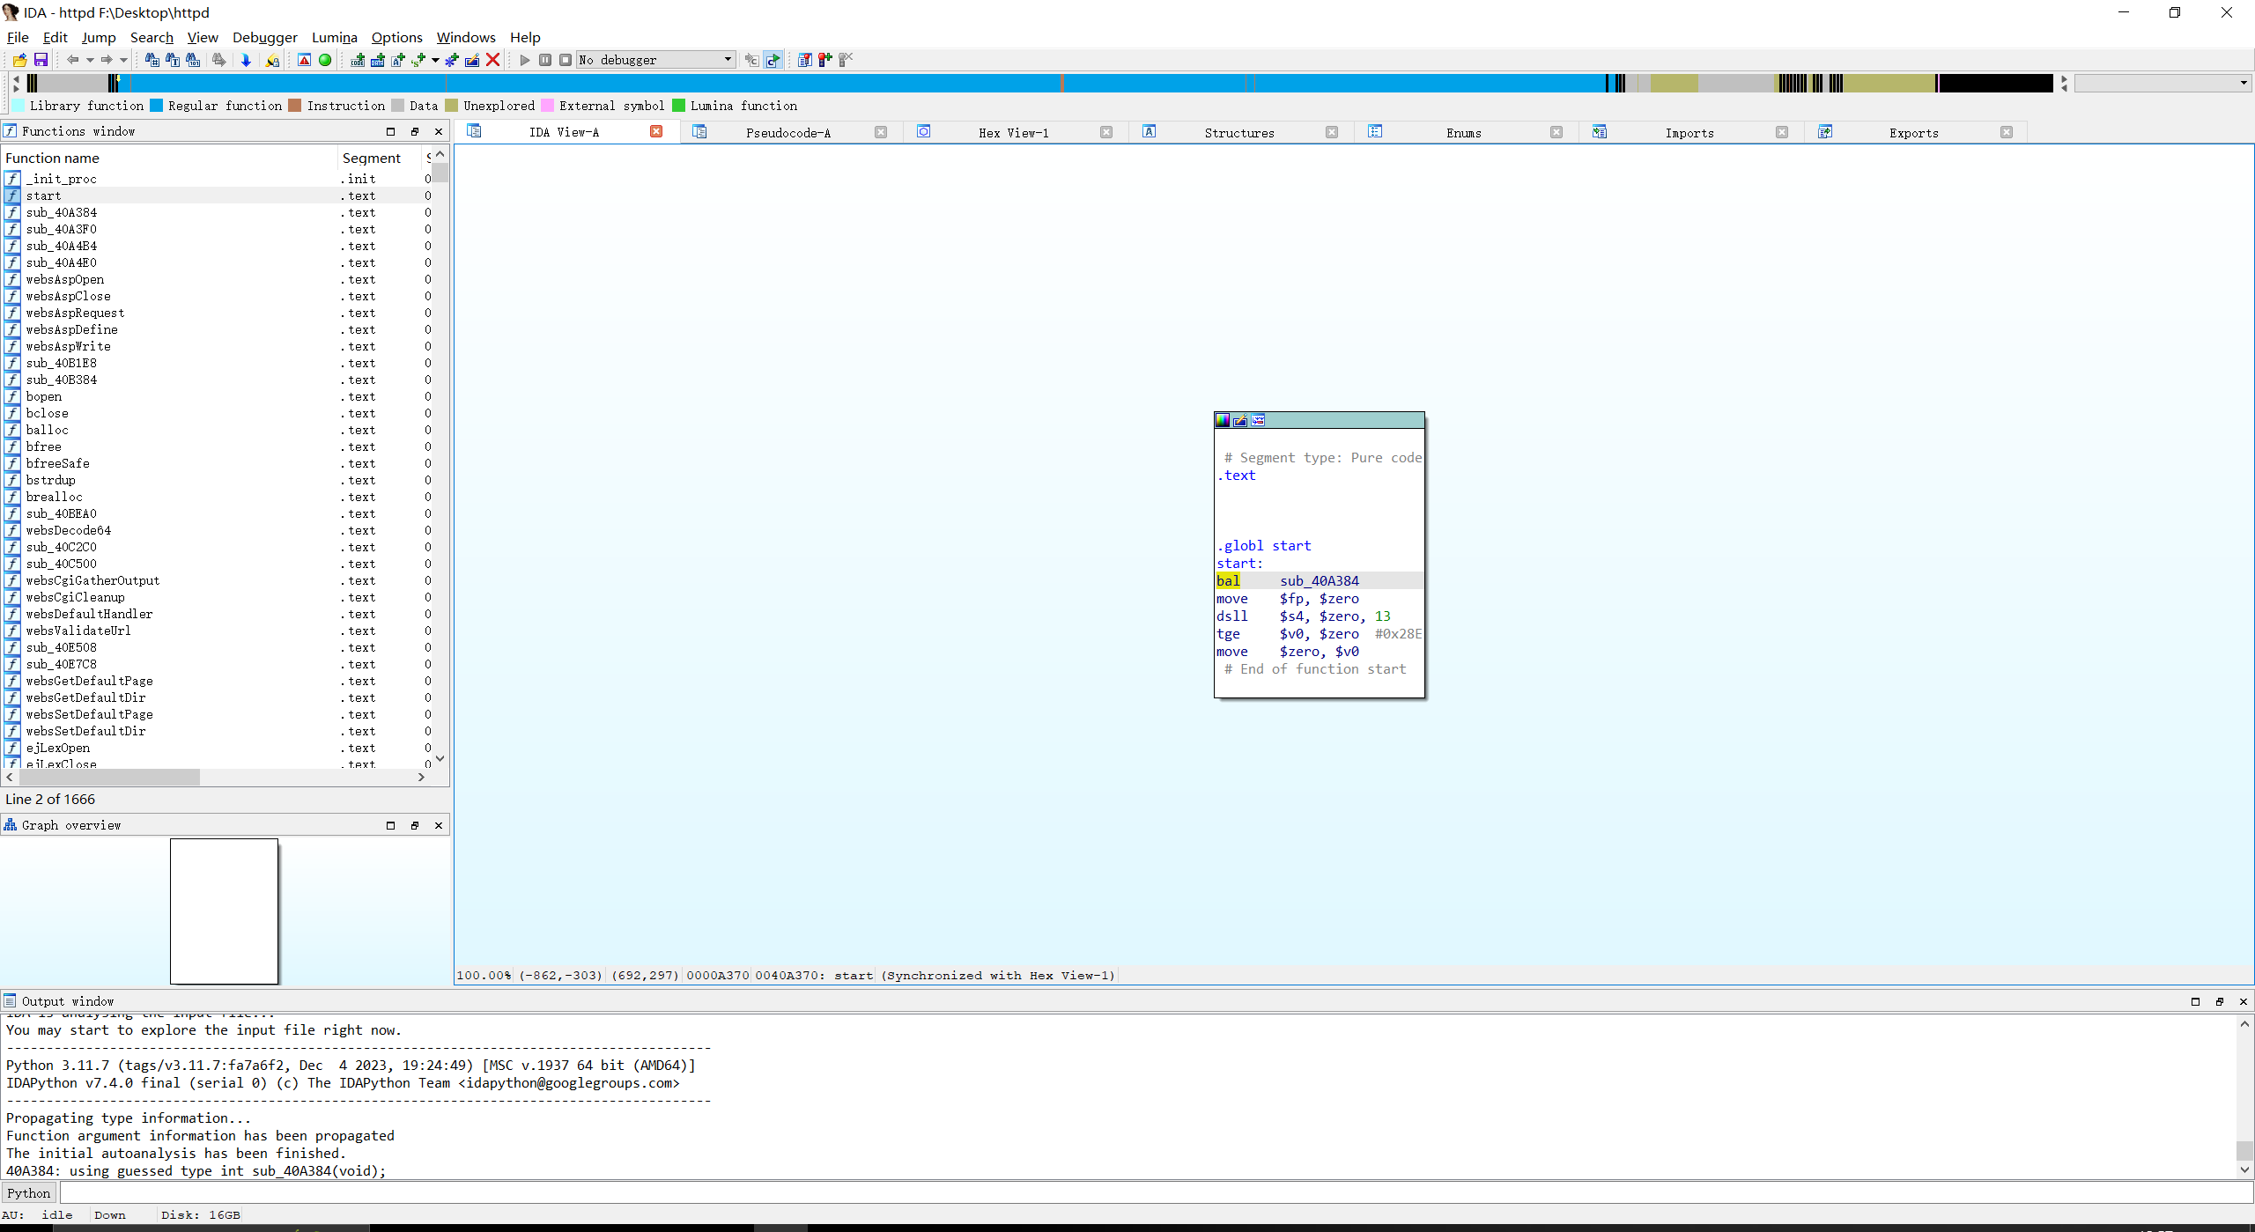The image size is (2255, 1232).
Task: Click the Open file icon
Action: tap(19, 60)
